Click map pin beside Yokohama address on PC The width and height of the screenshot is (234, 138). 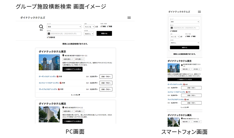[x=63, y=108]
